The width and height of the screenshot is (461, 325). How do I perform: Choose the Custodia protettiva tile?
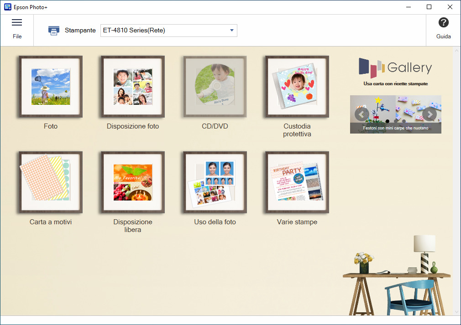click(x=297, y=87)
